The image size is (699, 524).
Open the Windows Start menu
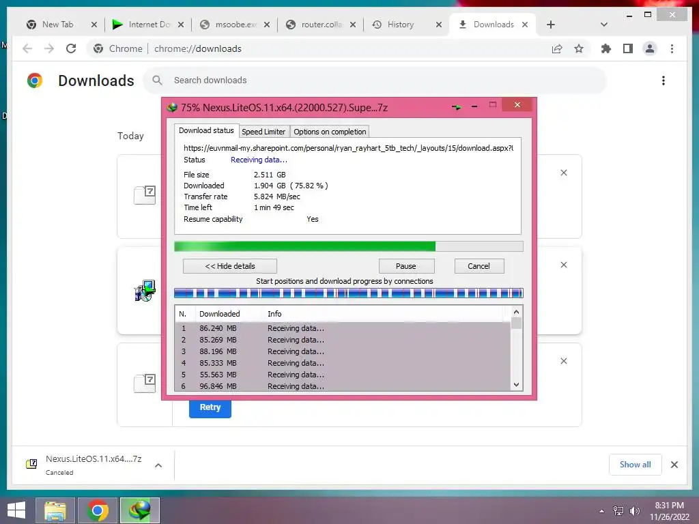point(16,510)
